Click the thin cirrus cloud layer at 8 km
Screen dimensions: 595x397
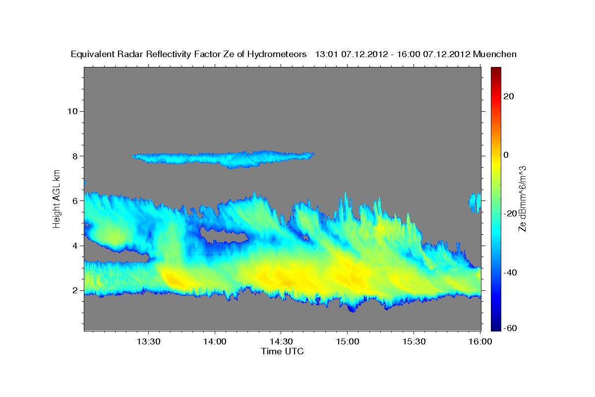pos(223,158)
